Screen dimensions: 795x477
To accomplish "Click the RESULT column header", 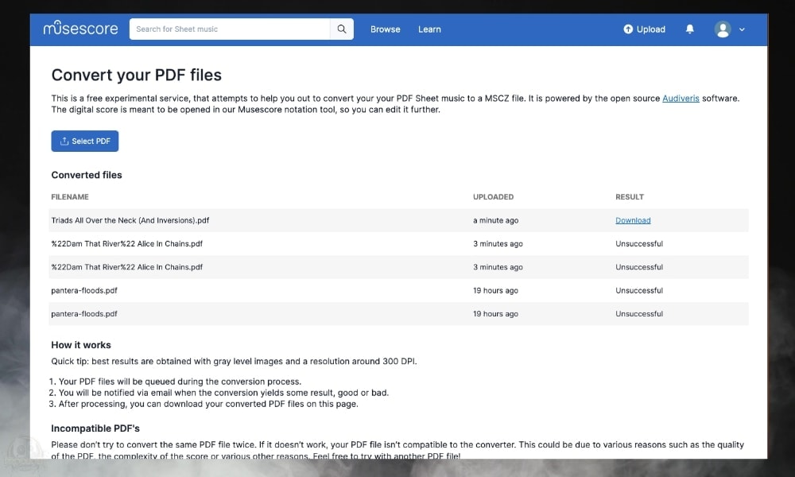I will coord(630,196).
